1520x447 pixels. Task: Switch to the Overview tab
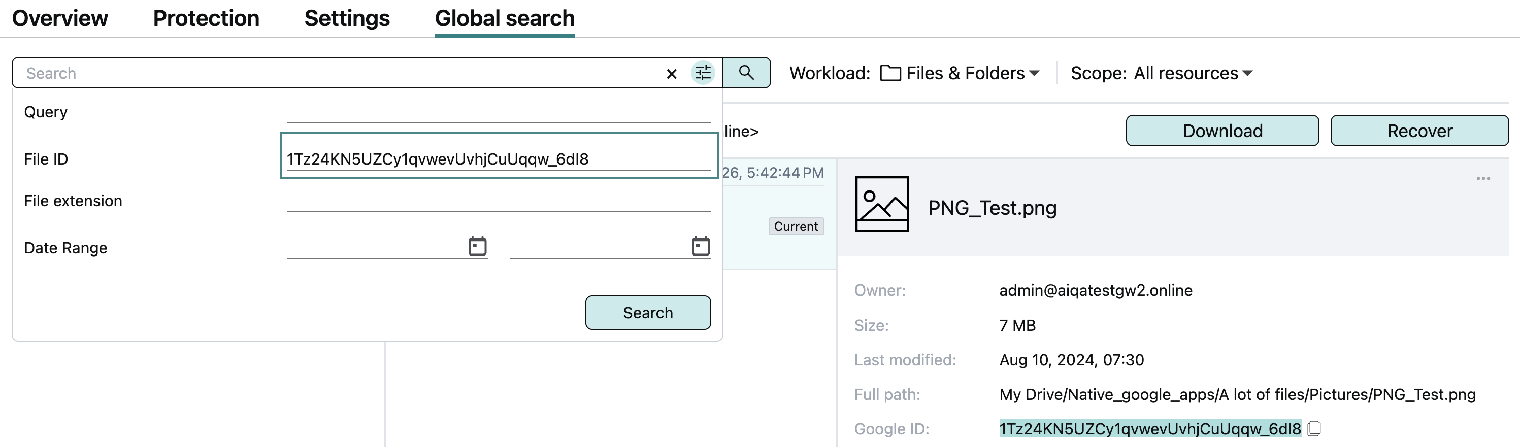coord(59,18)
